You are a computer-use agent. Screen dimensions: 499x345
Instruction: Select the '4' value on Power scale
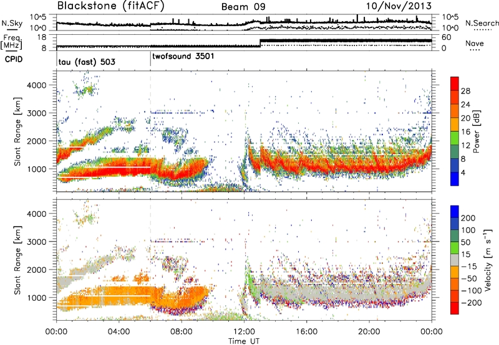pos(463,173)
